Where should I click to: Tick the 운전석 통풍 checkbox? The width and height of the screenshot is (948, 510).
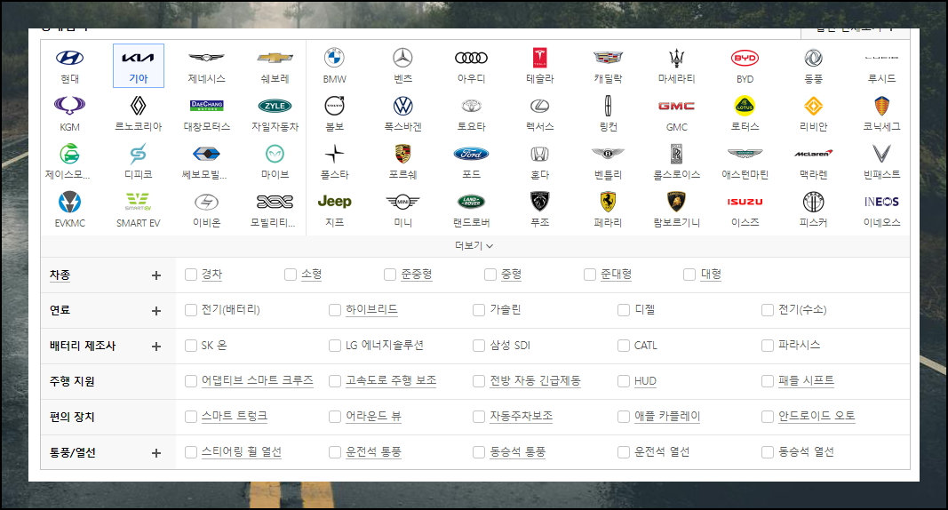(335, 452)
